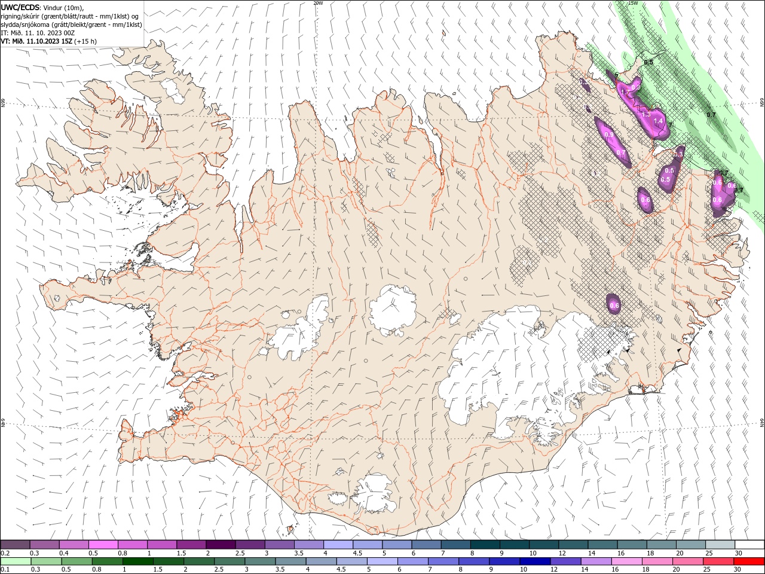Click the round white Hofsjökull glacier in central Iceland
The width and height of the screenshot is (765, 574).
tap(393, 311)
